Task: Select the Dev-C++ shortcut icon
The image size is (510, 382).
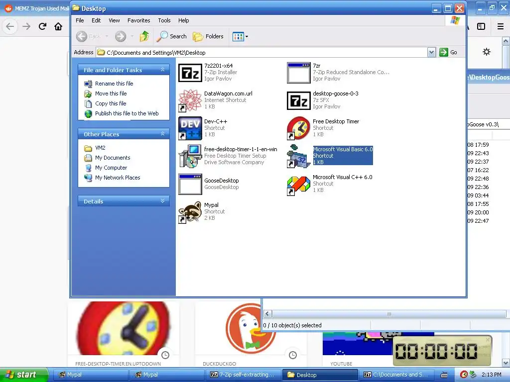Action: pyautogui.click(x=190, y=129)
